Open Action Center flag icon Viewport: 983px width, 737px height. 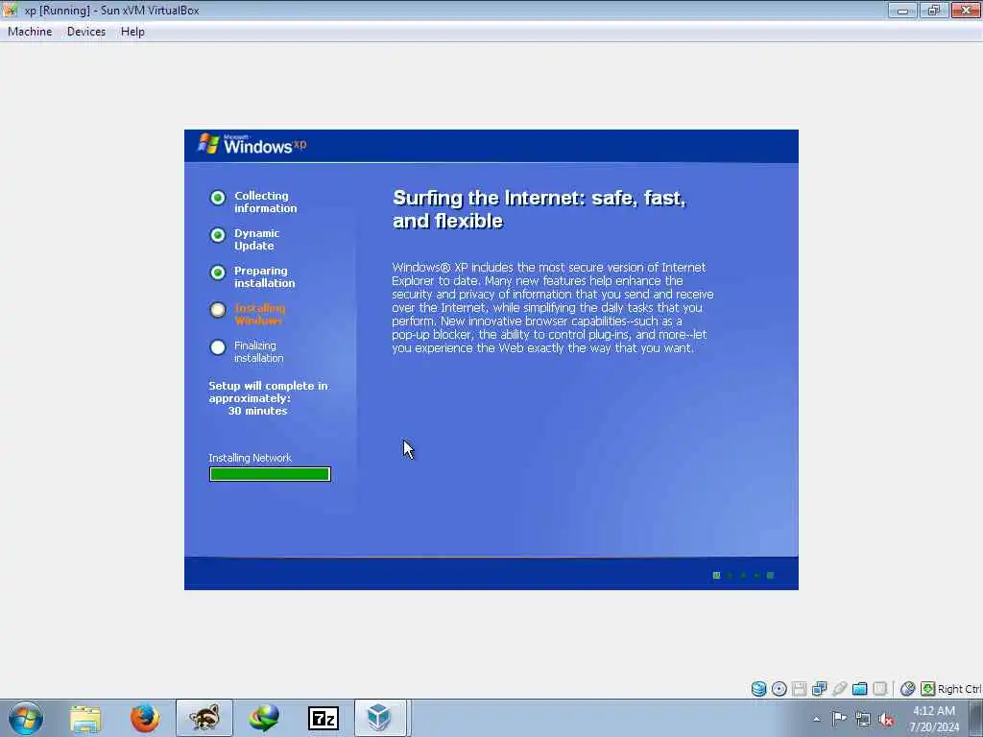pos(839,719)
